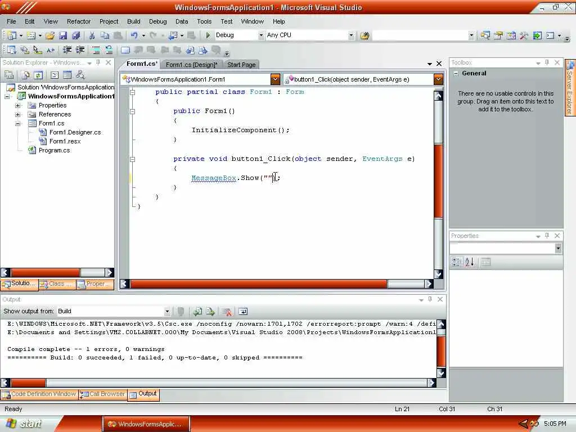Toggle Word Wrap in Output panel

(243, 312)
